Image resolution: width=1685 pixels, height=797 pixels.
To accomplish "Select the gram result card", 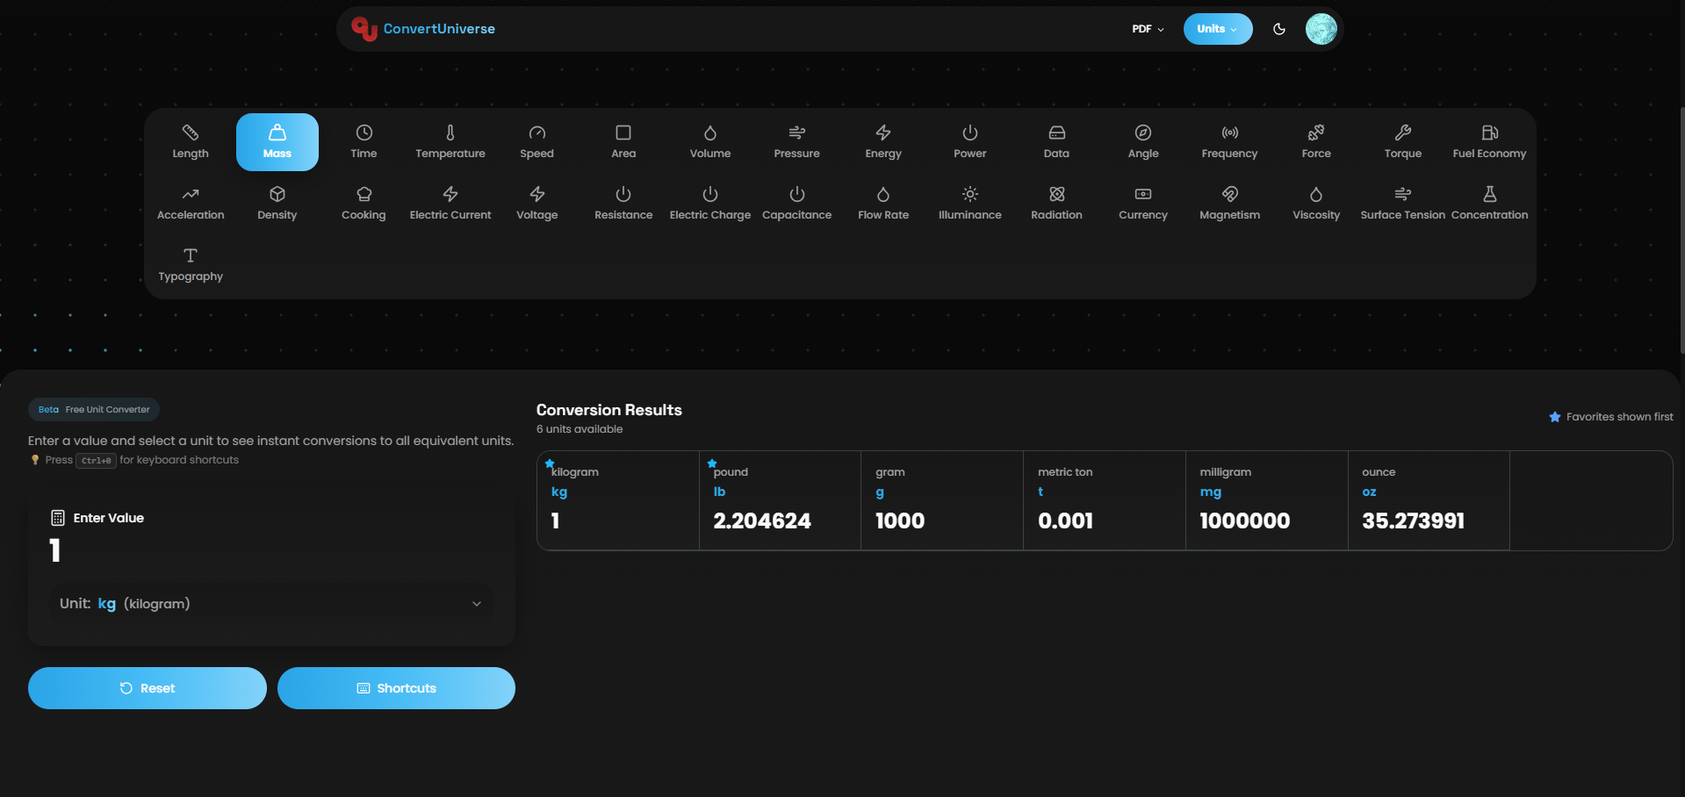I will [x=942, y=500].
